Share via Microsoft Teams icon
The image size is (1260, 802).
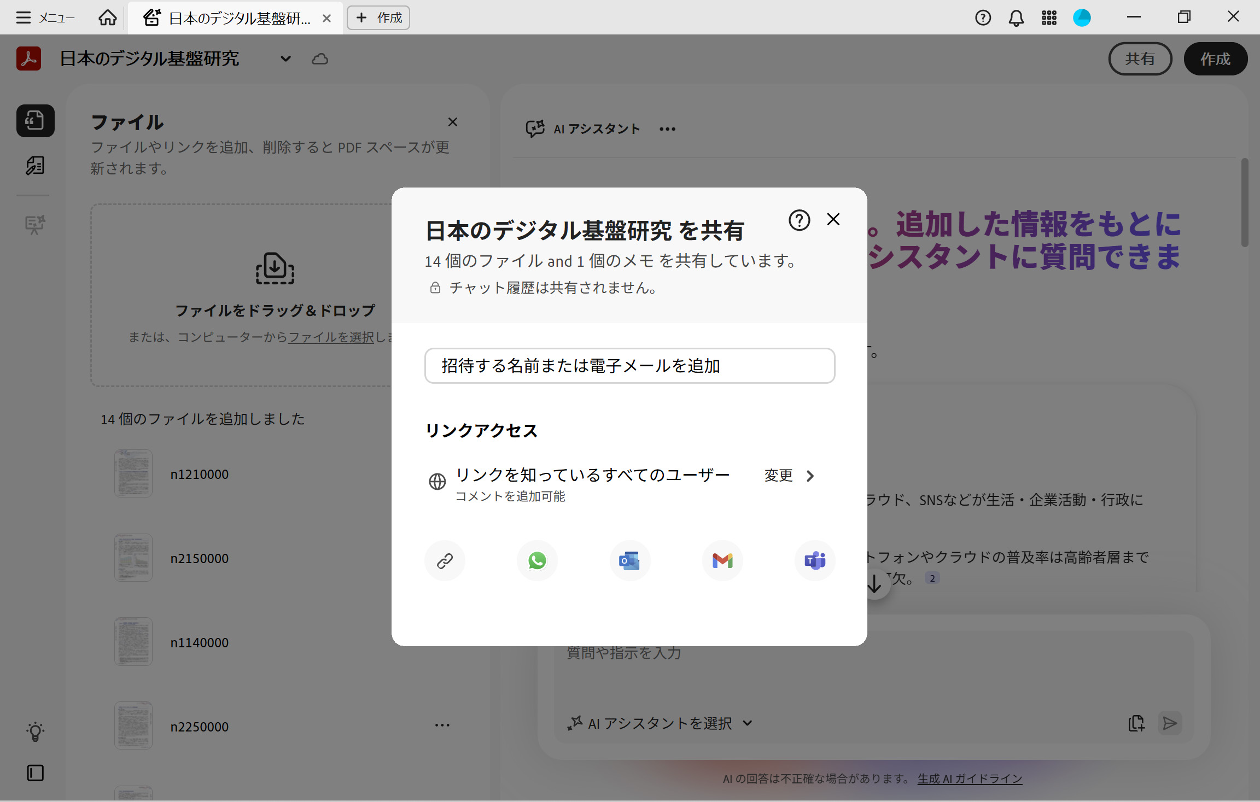click(x=814, y=560)
